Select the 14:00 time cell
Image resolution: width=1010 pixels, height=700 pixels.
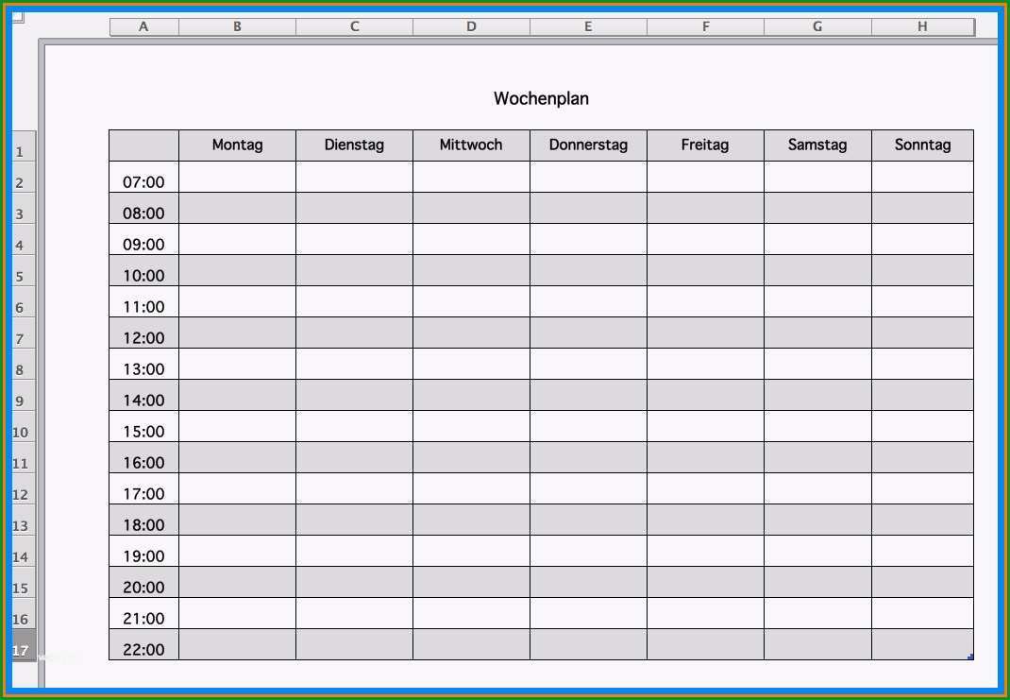(143, 395)
